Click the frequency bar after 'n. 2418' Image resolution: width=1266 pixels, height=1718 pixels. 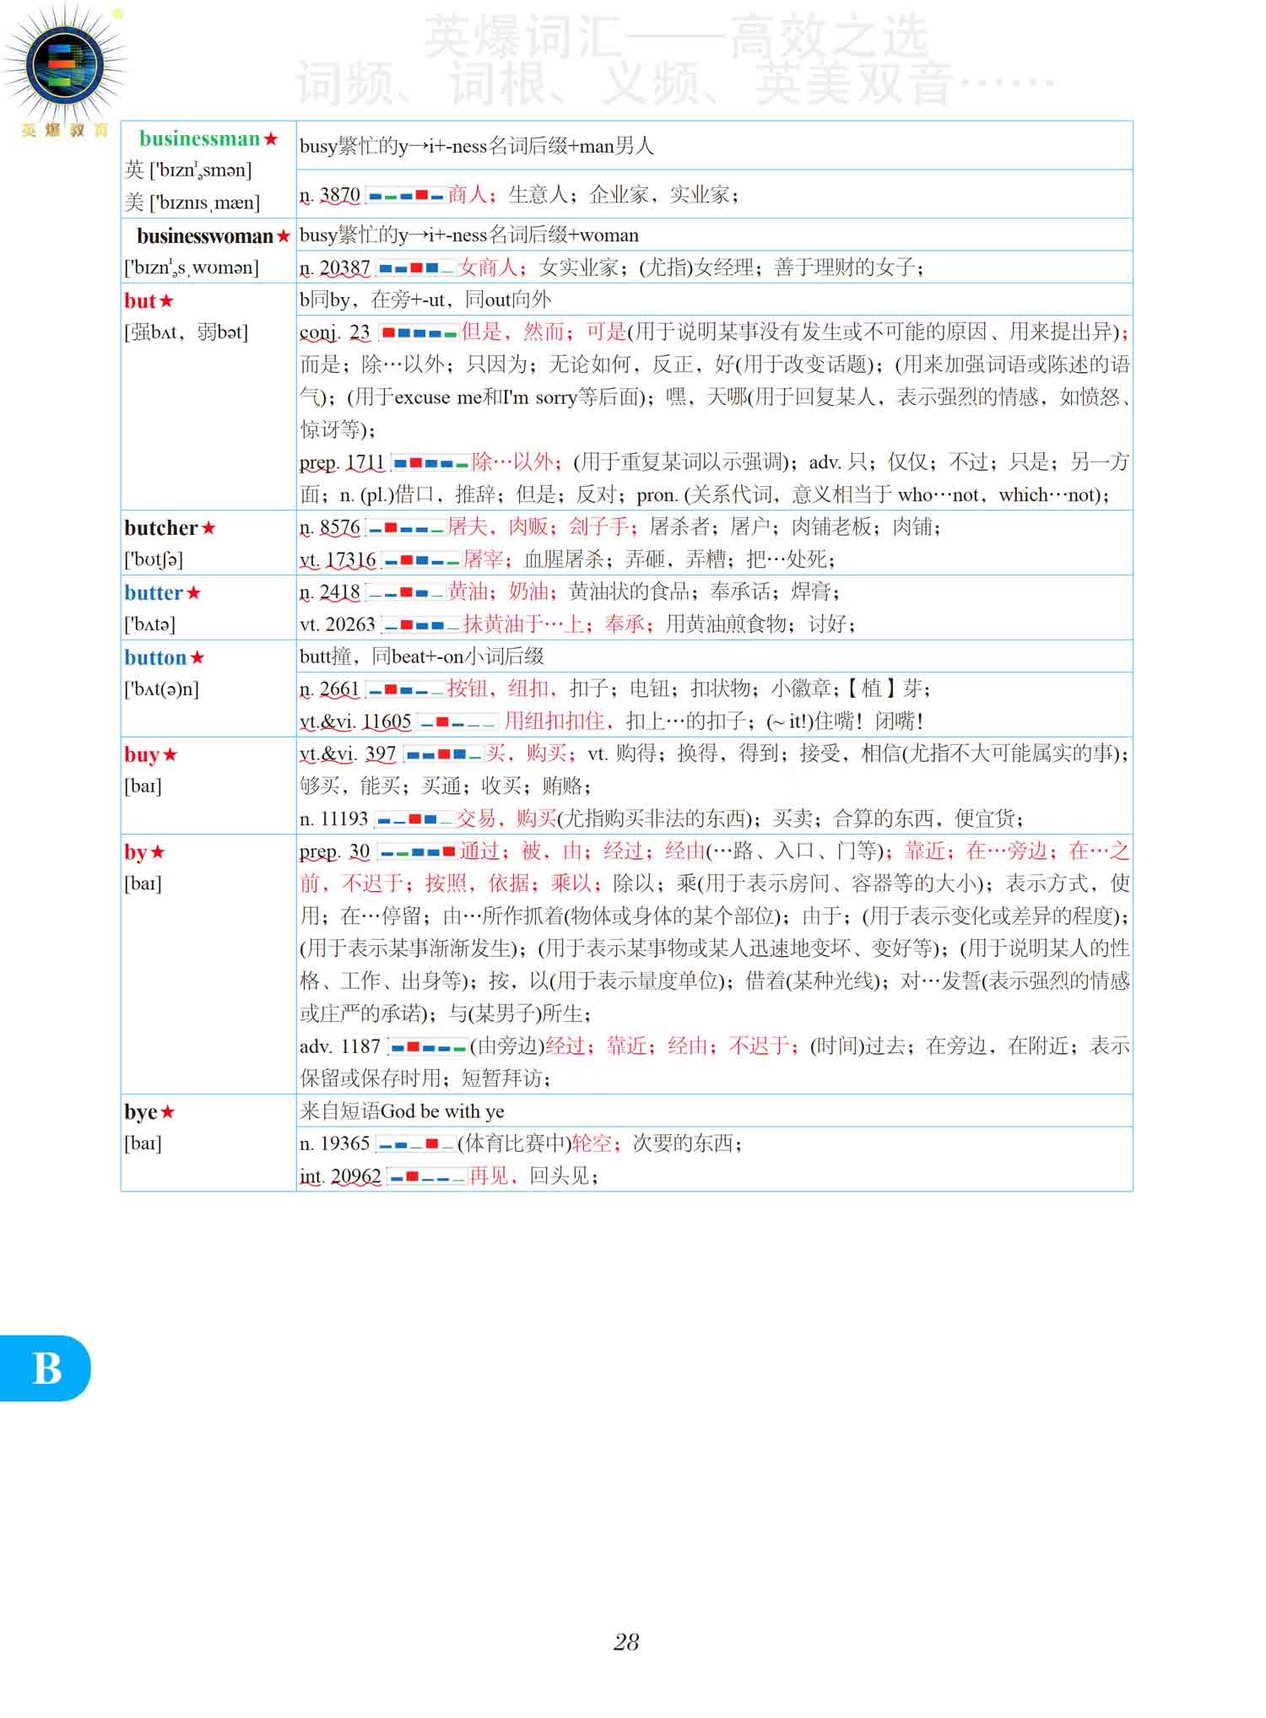coord(405,593)
